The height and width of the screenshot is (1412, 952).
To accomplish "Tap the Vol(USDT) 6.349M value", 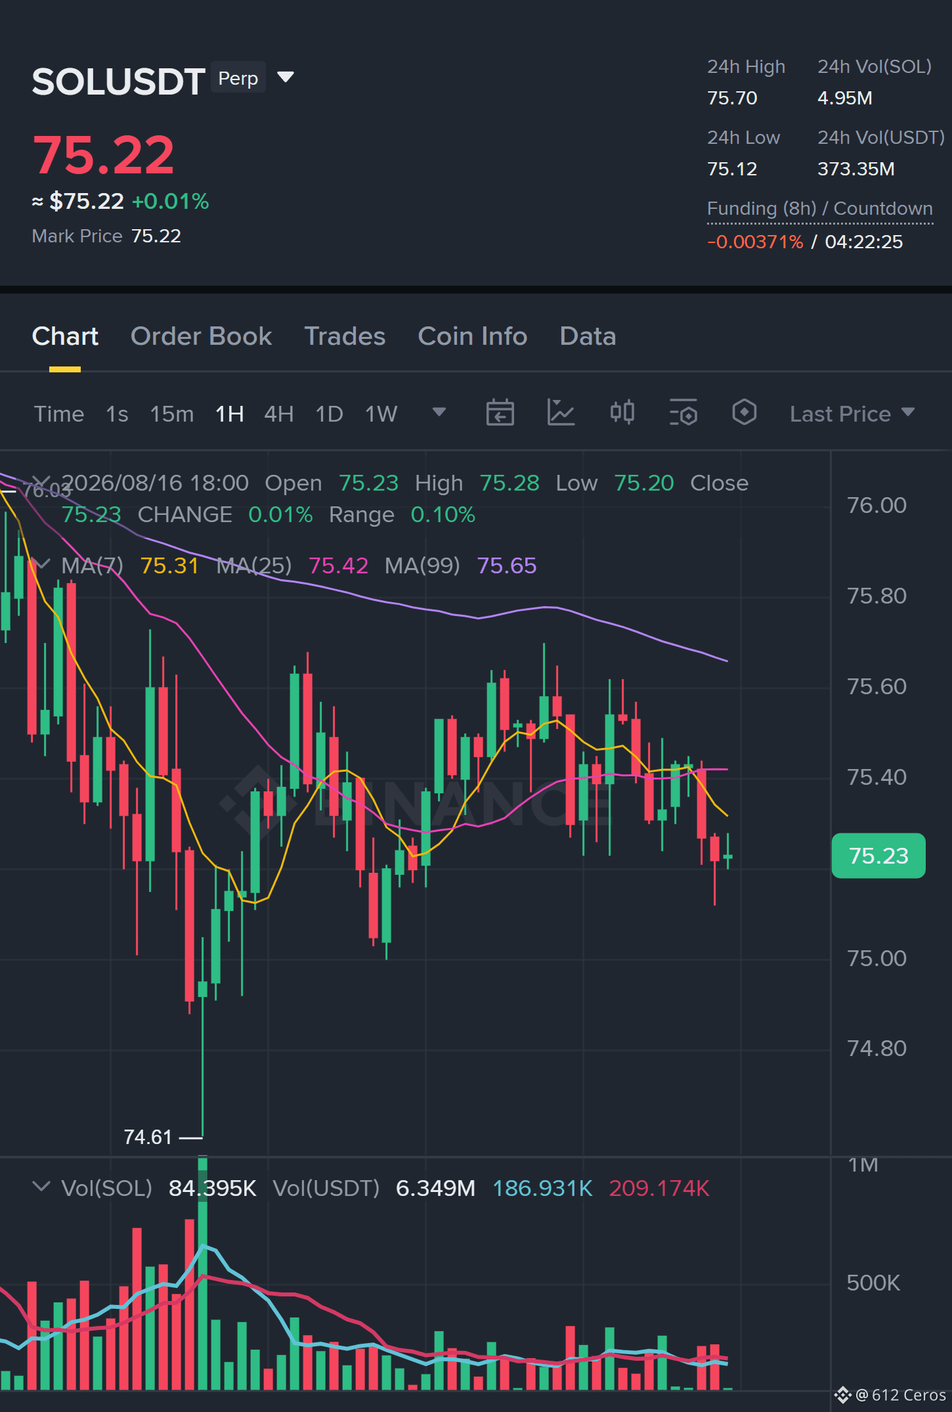I will click(435, 1188).
